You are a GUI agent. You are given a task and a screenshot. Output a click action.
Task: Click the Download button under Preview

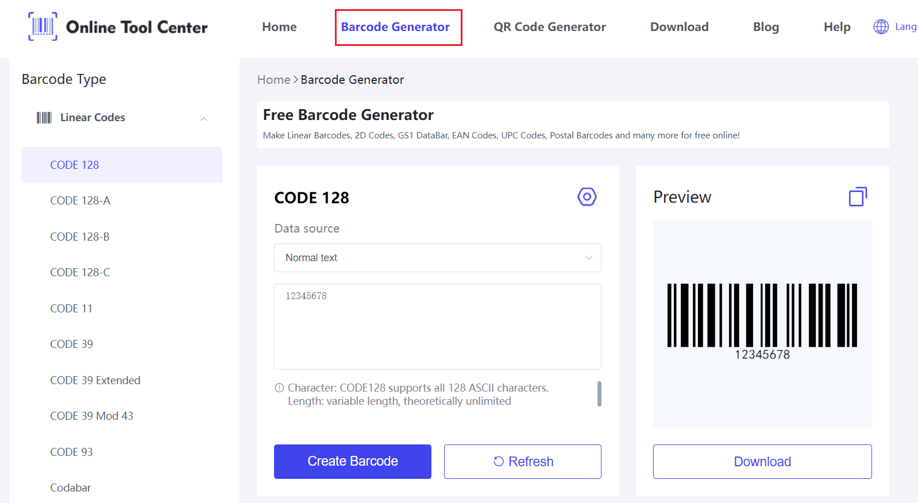point(762,461)
